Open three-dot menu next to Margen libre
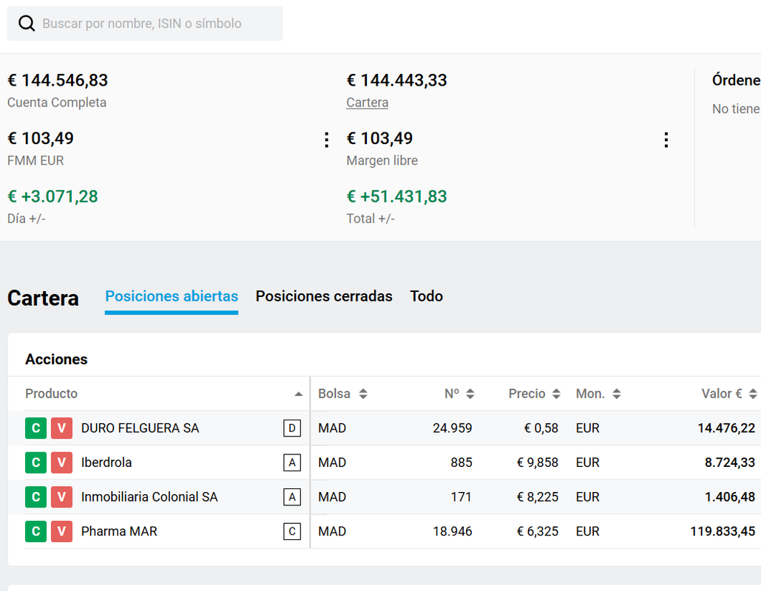 point(666,140)
